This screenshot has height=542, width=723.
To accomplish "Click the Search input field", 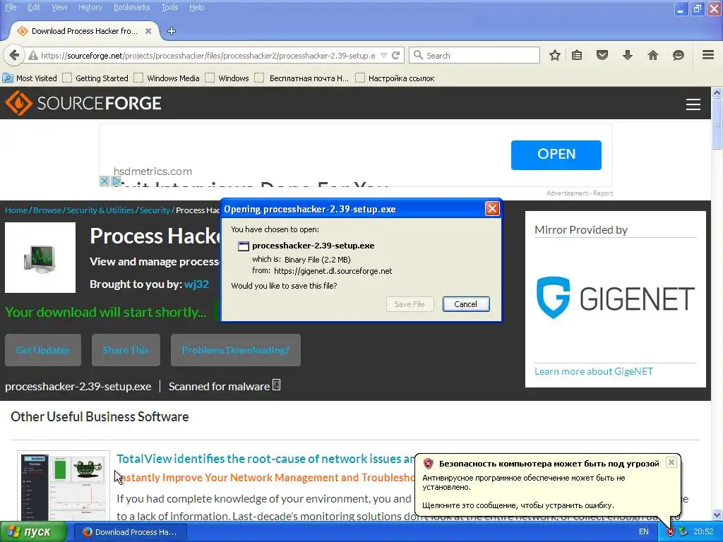I will tap(474, 55).
